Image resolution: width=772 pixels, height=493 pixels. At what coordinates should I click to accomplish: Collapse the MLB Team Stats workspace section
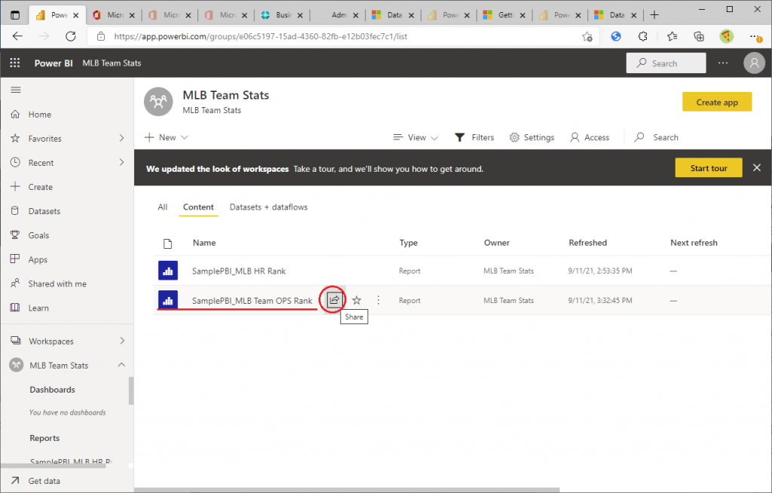121,365
